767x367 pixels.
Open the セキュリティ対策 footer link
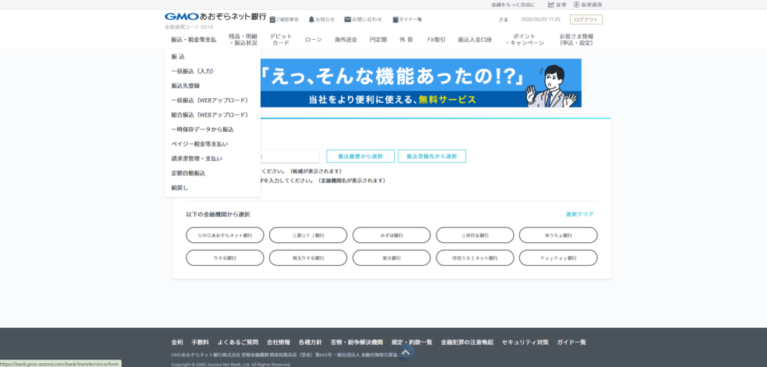(x=525, y=342)
